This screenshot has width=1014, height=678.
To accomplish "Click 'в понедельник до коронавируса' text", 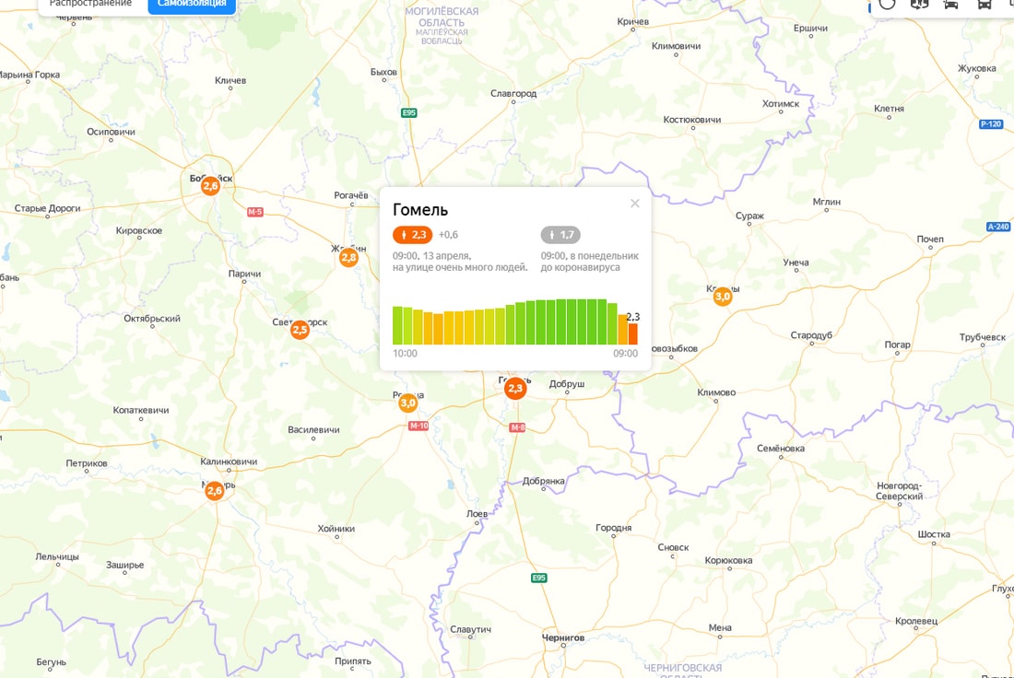I will click(x=590, y=262).
